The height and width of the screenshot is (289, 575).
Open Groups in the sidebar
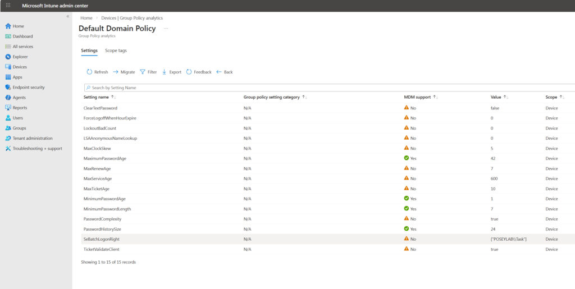pos(16,128)
